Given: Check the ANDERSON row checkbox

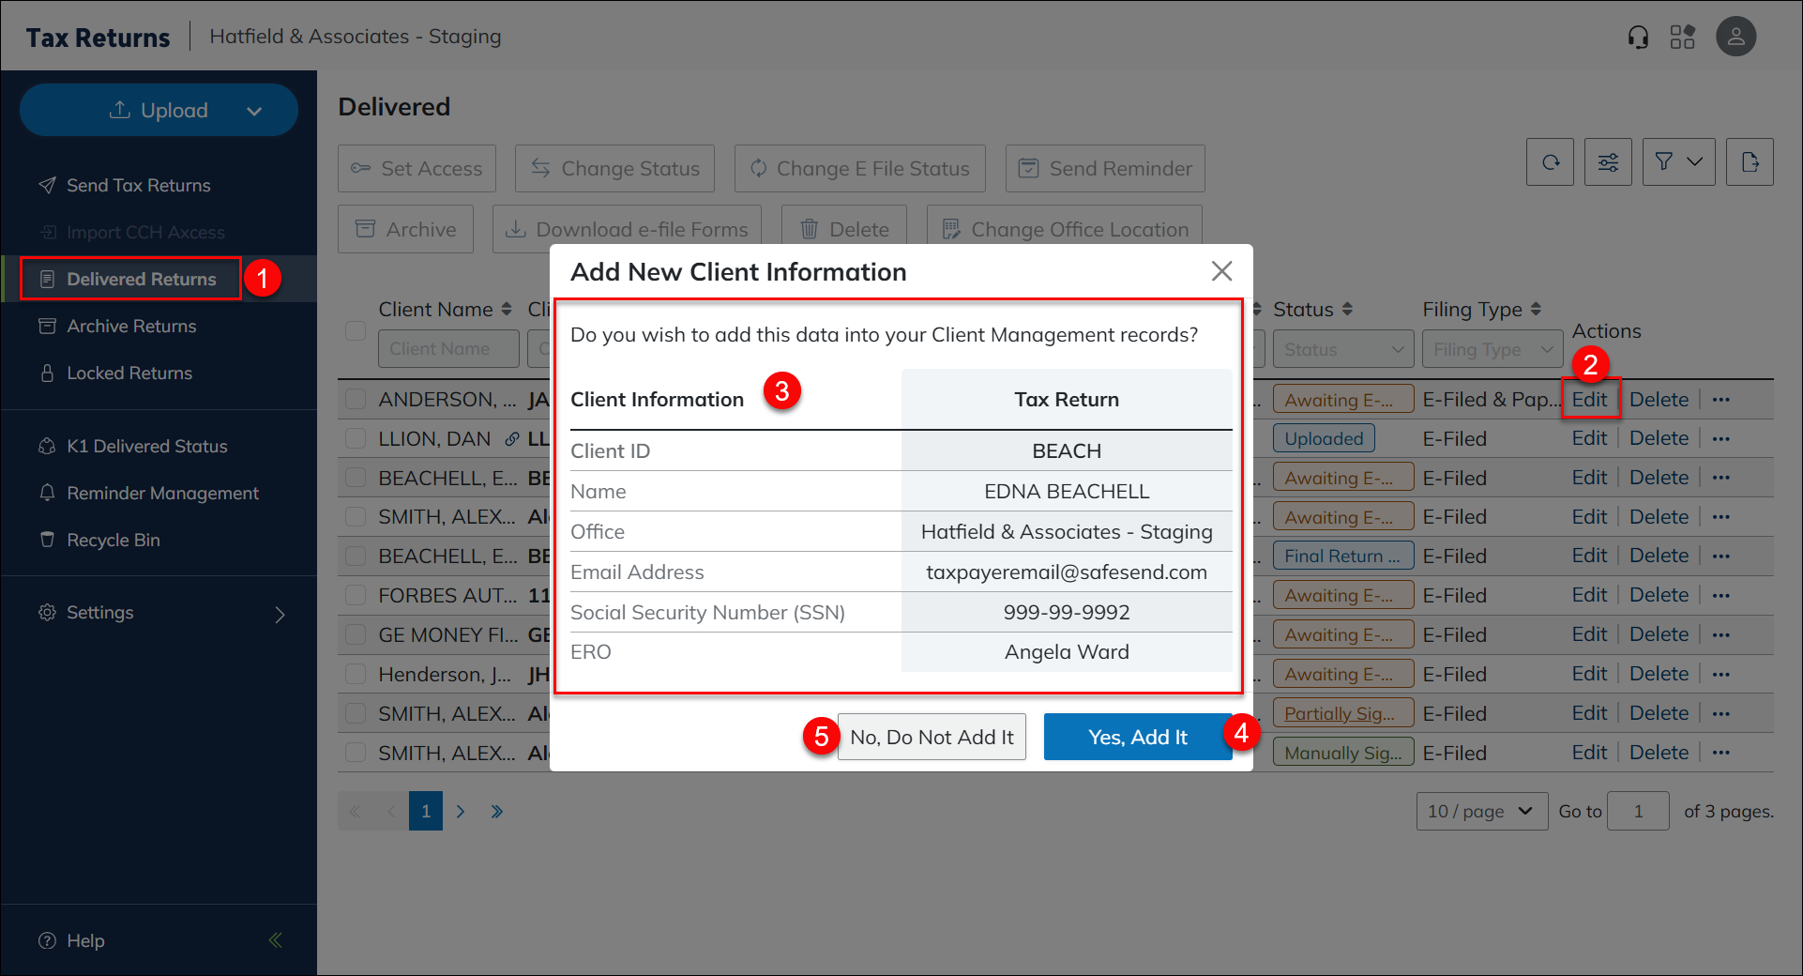Looking at the screenshot, I should click(x=356, y=400).
